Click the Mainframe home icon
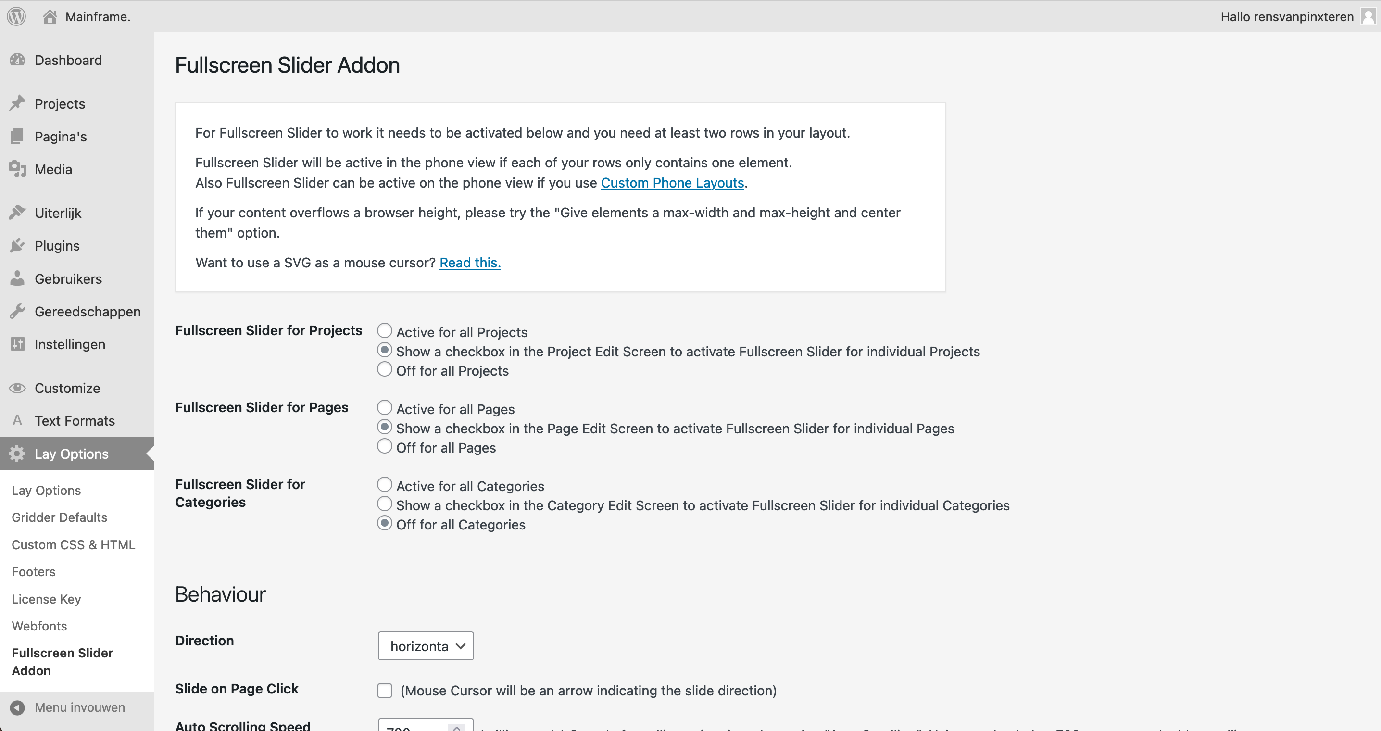The width and height of the screenshot is (1381, 731). 50,17
